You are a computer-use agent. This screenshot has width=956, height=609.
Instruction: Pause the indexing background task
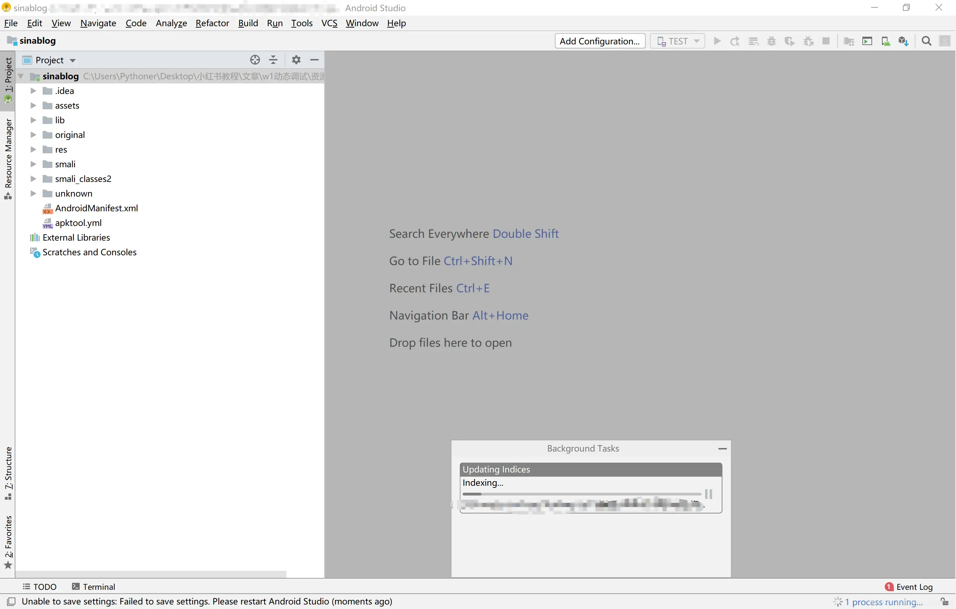709,494
